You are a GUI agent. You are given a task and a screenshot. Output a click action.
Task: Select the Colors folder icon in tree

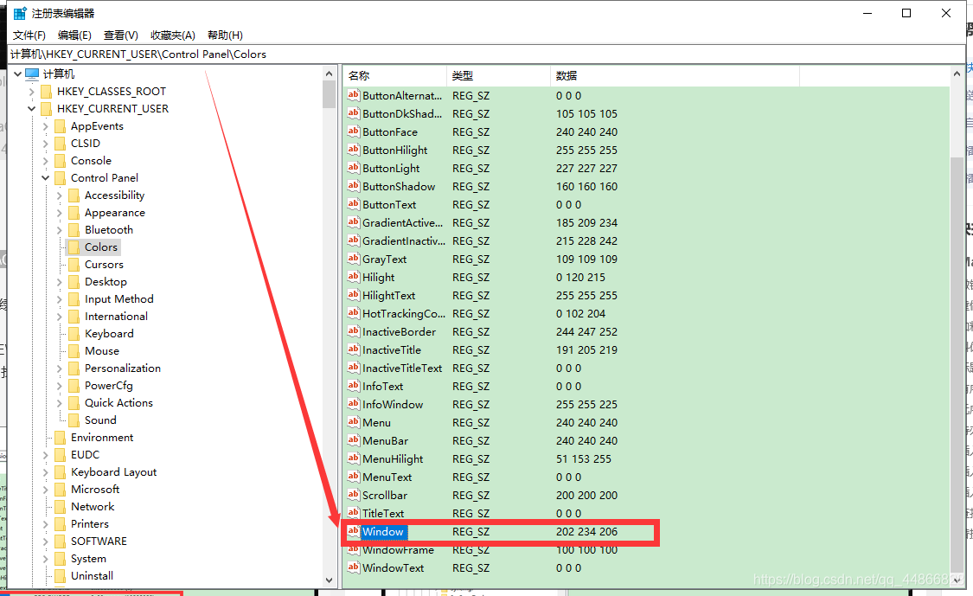coord(74,247)
